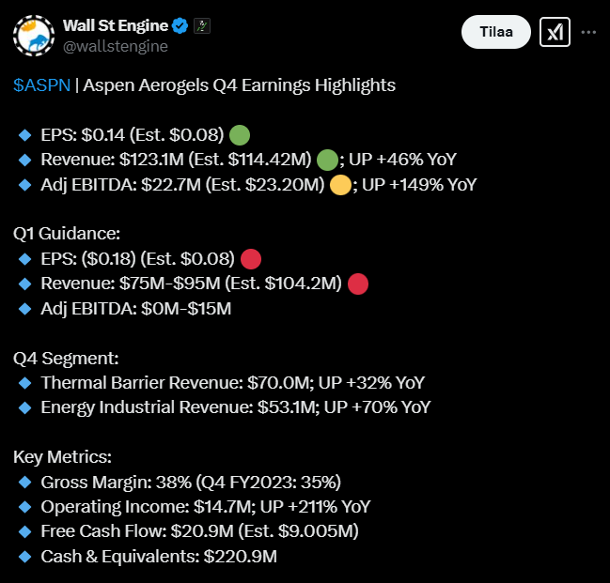Image resolution: width=610 pixels, height=583 pixels.
Task: Click the diamond bullet before Thermal Barrier Revenue
Action: click(24, 383)
